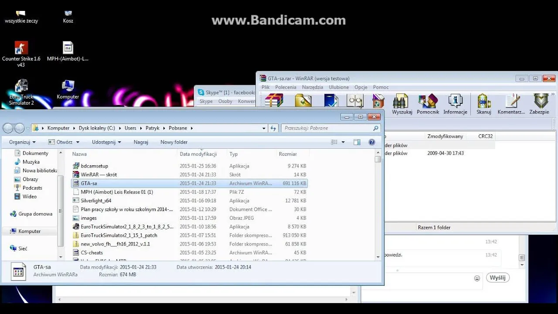Screen dimensions: 558x314
Task: Open the Osoby menu in Skype
Action: [x=225, y=101]
